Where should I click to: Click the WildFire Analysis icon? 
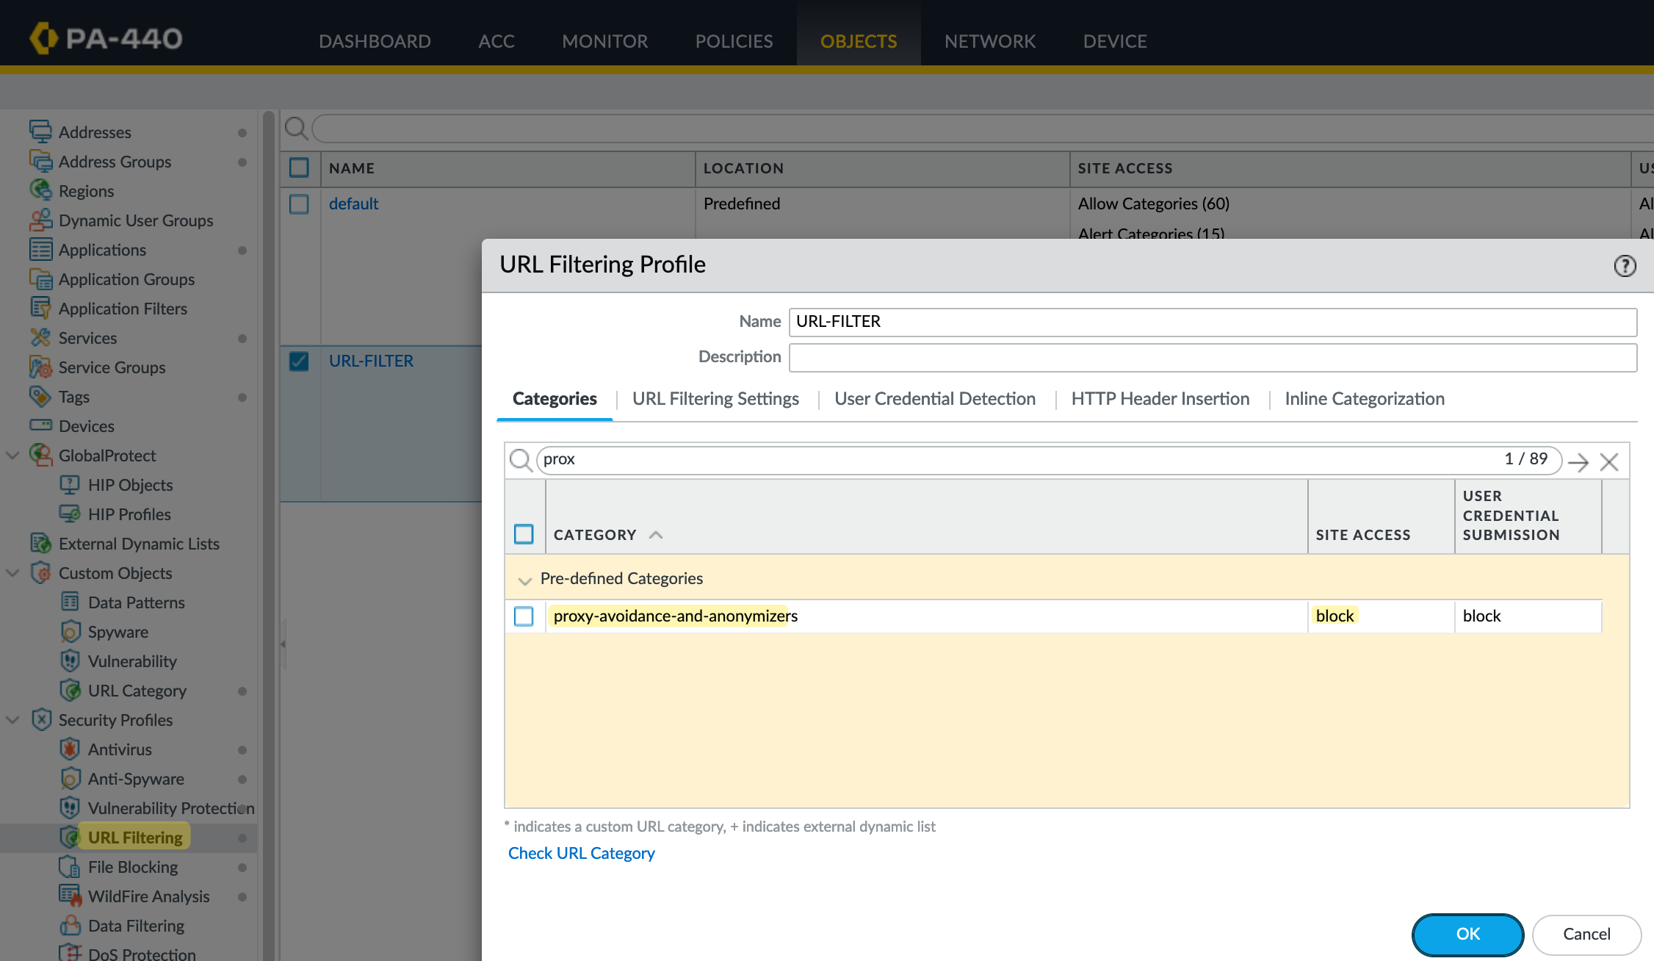70,896
